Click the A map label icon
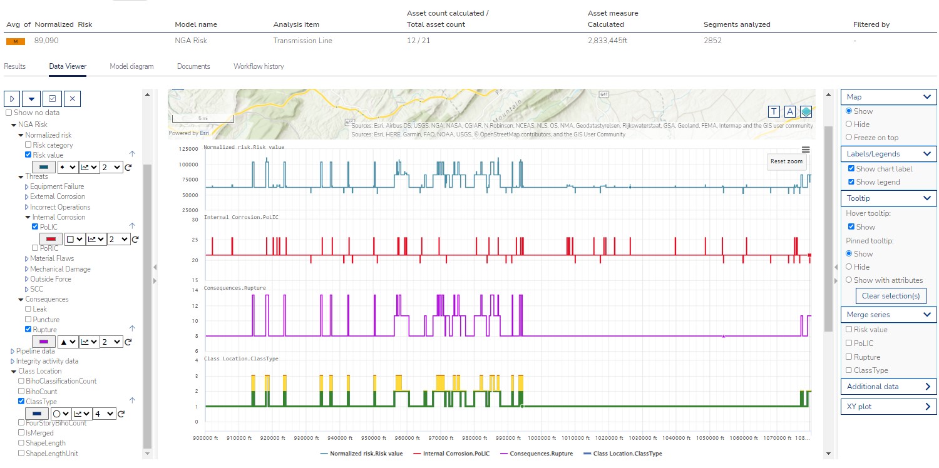The height and width of the screenshot is (468, 939). 790,111
